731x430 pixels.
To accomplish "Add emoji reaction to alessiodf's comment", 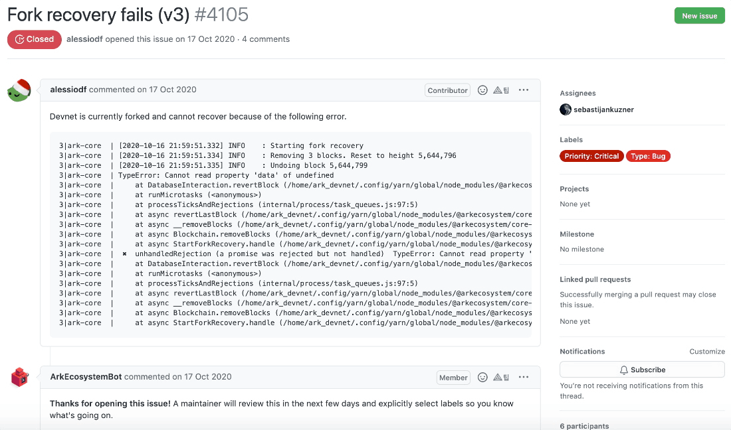I will point(482,90).
